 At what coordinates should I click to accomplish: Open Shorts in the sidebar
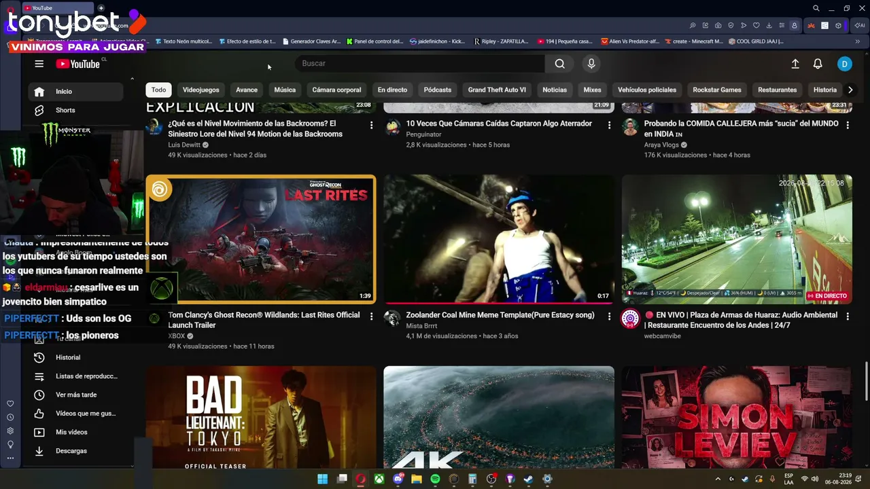click(76, 110)
